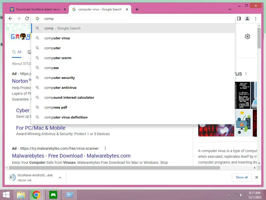Switch to computer virus Google Search tab

click(x=100, y=9)
